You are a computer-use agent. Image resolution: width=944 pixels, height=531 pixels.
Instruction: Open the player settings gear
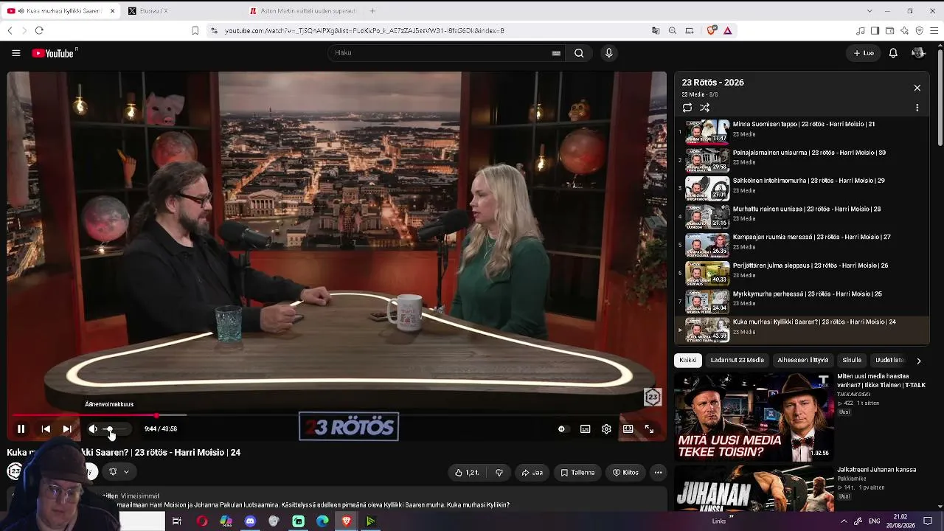click(x=606, y=428)
